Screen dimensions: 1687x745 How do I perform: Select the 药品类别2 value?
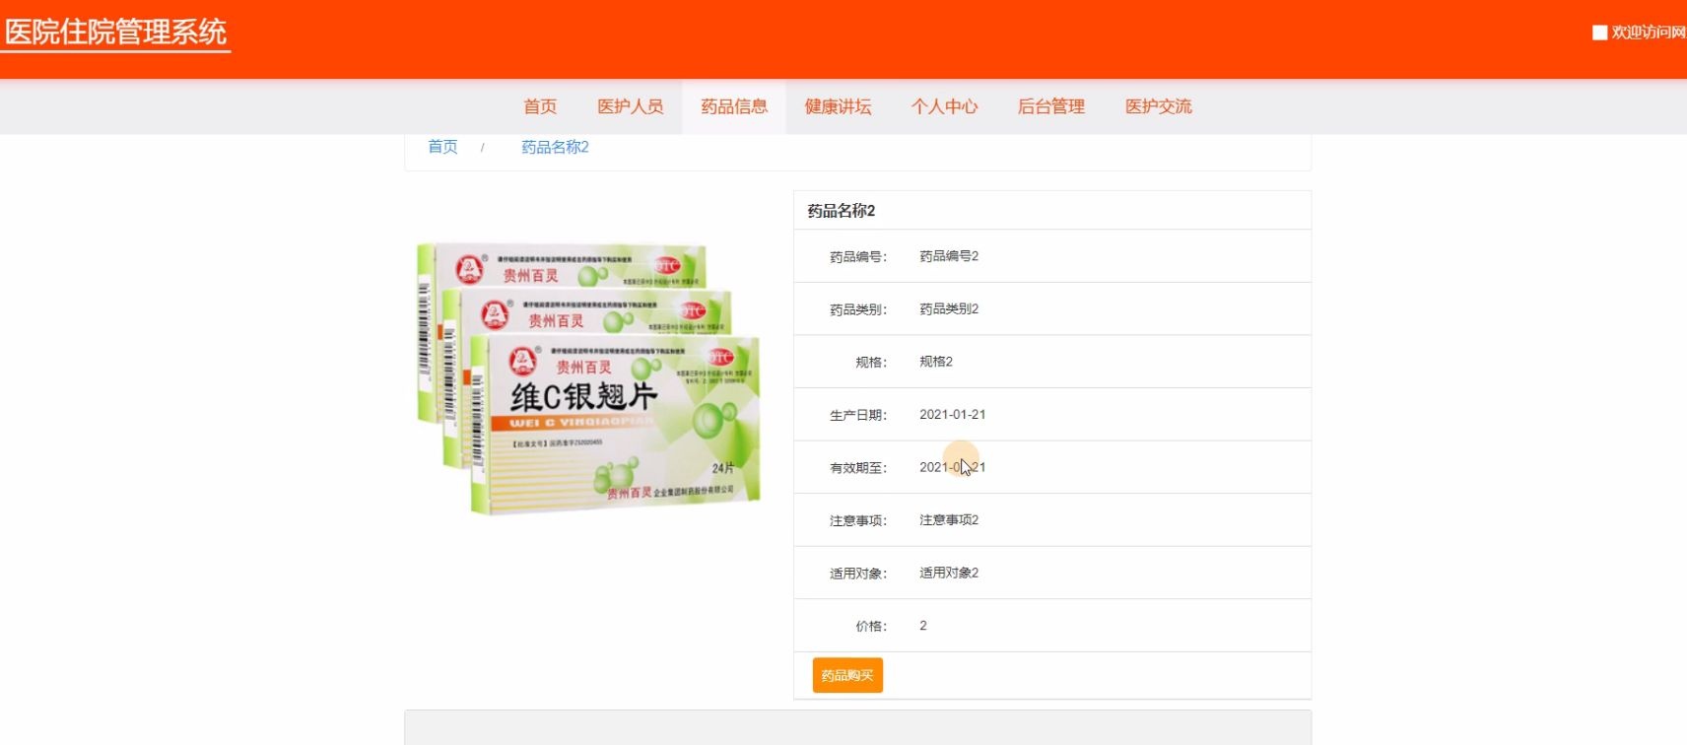pyautogui.click(x=949, y=308)
